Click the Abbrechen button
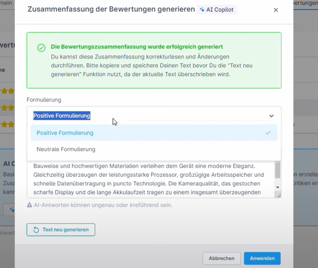 click(221, 258)
